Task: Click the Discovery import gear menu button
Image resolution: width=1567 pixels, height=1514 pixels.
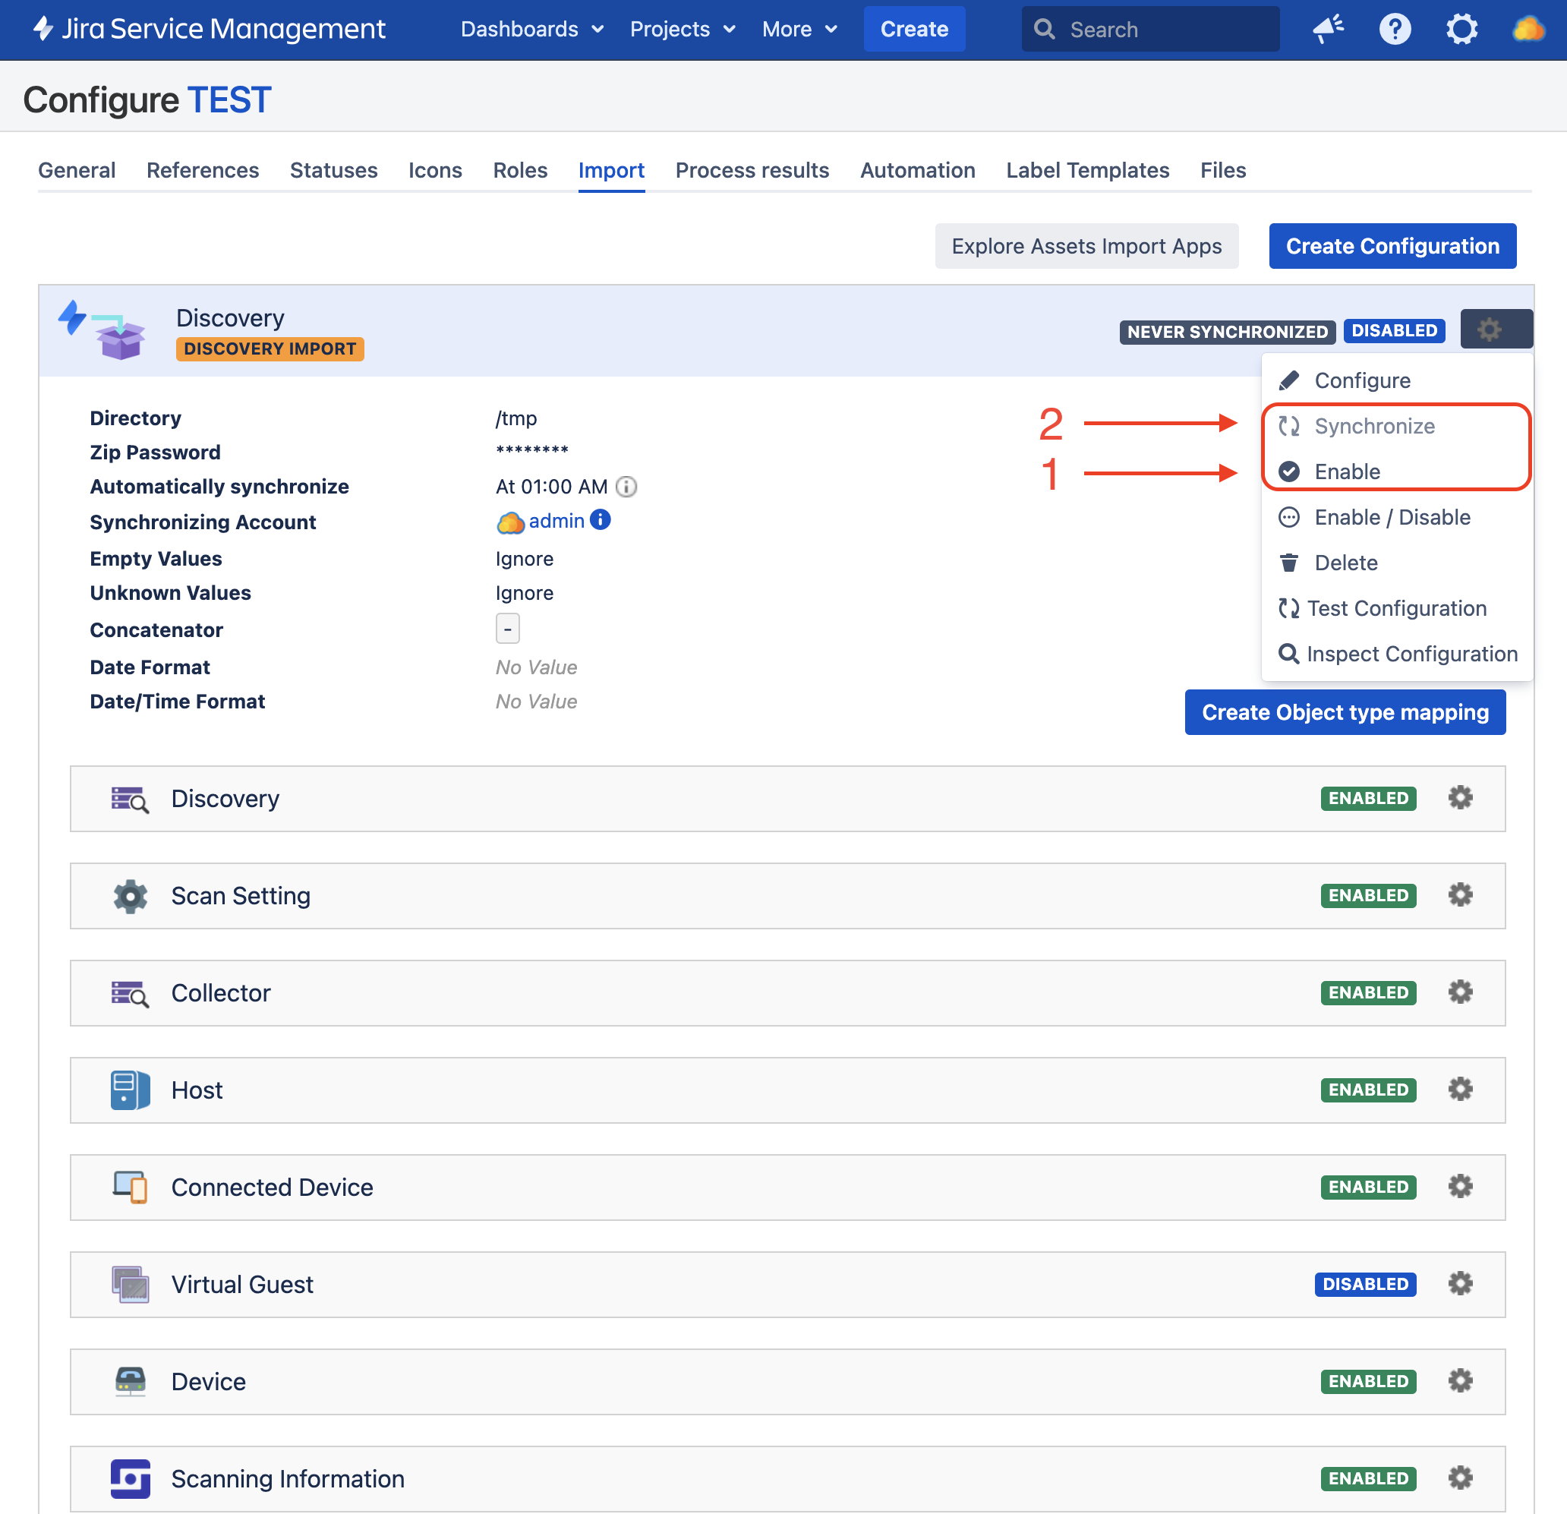Action: click(1496, 329)
